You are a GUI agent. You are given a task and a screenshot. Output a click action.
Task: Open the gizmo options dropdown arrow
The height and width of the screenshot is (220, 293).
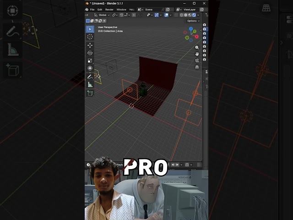pyautogui.click(x=161, y=15)
